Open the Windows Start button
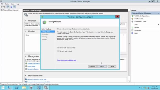160x90 pixels. coord(3,88)
